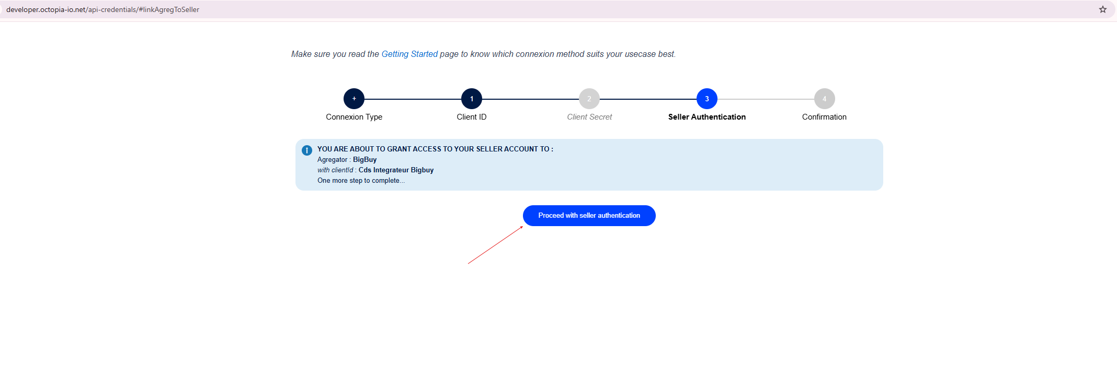Click the BigBuy aggregator name
The height and width of the screenshot is (376, 1117).
tap(364, 160)
